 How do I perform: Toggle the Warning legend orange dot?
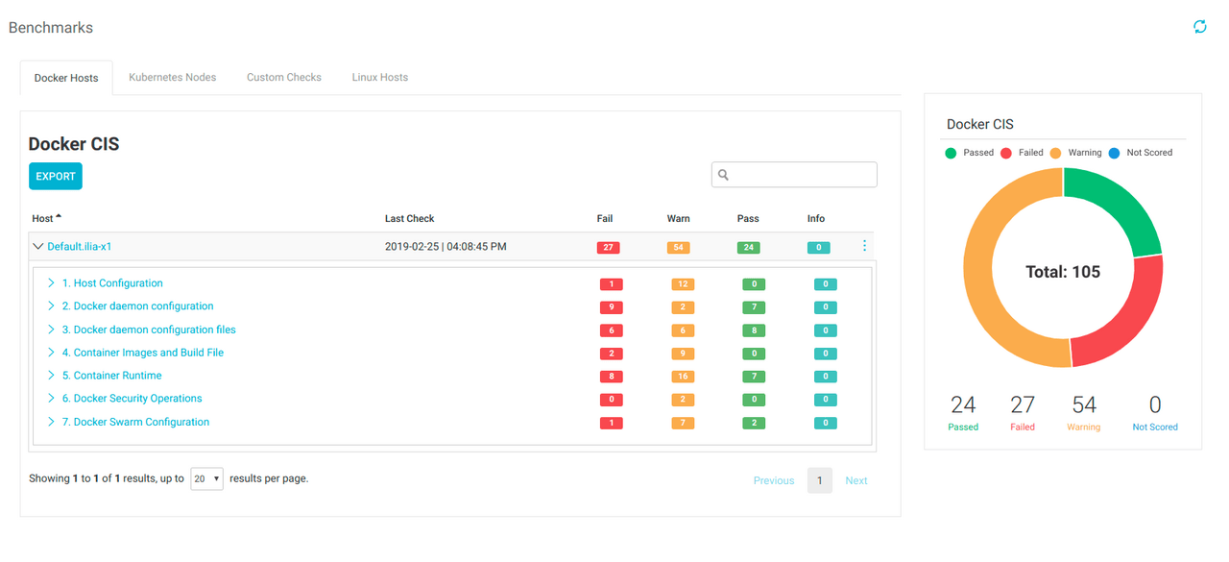point(1056,153)
